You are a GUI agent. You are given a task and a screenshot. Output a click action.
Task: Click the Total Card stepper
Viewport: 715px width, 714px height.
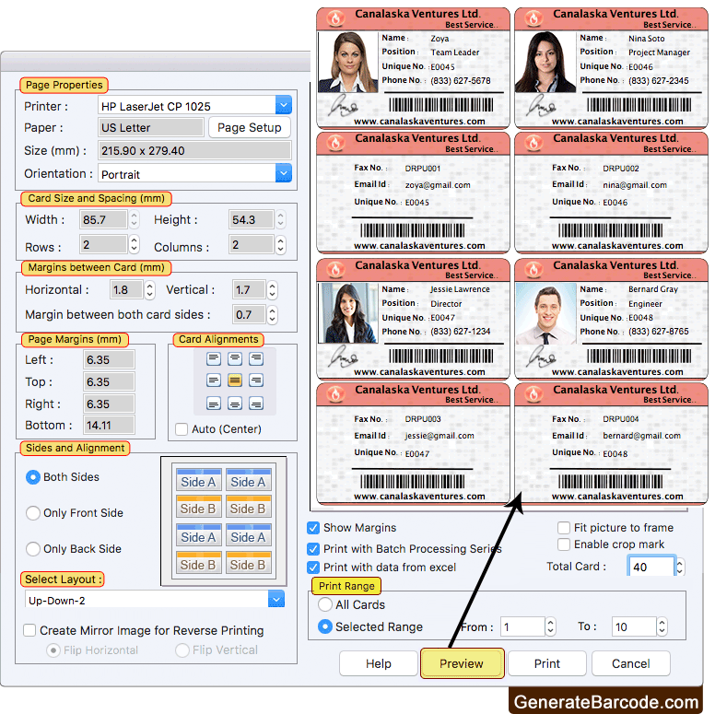click(680, 567)
